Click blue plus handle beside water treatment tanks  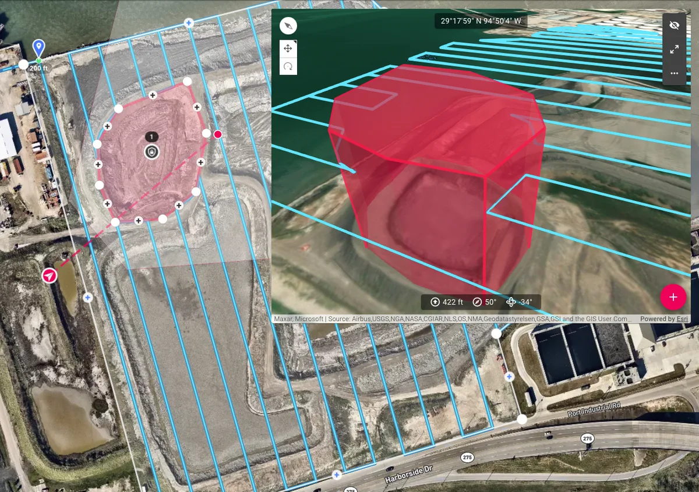[510, 377]
